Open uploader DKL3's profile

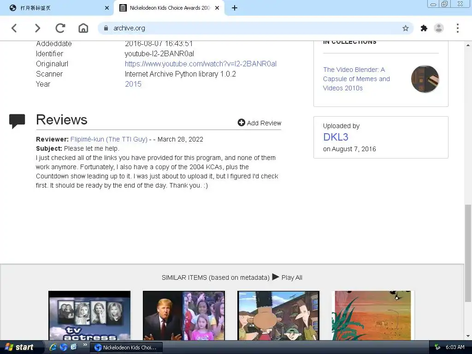tap(336, 137)
